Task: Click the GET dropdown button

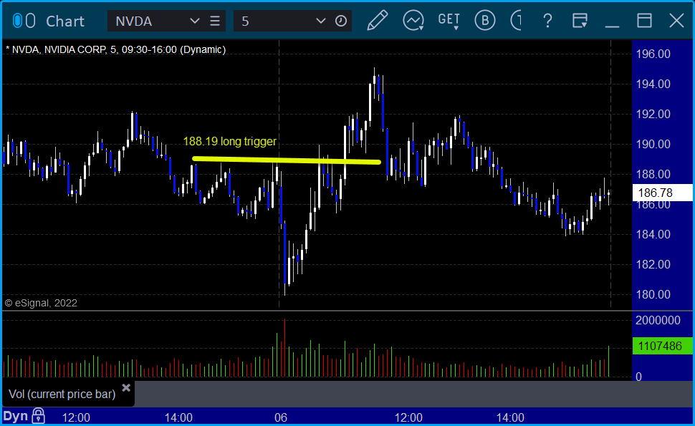Action: pyautogui.click(x=449, y=21)
